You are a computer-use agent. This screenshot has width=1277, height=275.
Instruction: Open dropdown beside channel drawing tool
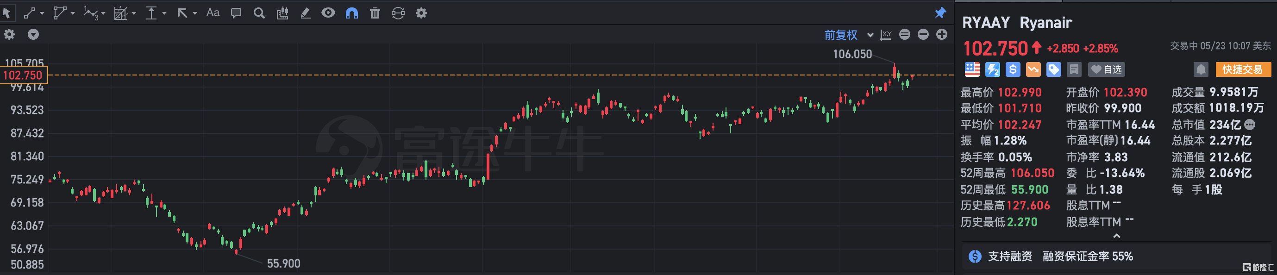133,13
